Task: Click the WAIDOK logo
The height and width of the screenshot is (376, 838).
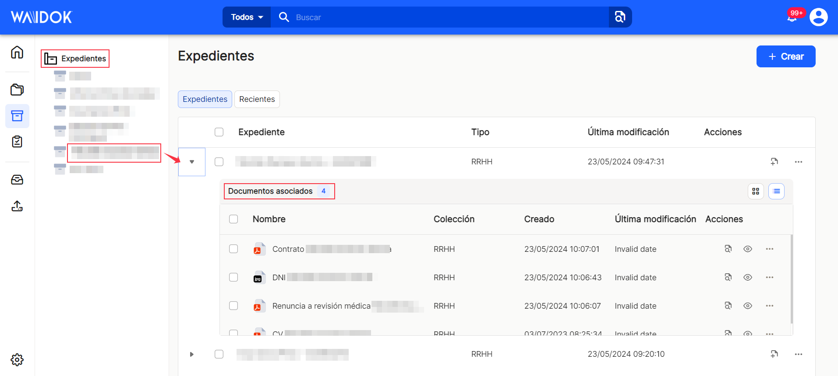Action: tap(41, 17)
